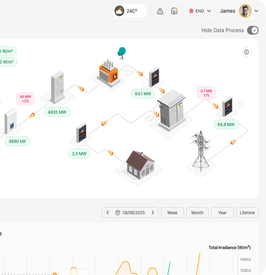Click the info icon on diagram panel
Image resolution: width=266 pixels, height=275 pixels.
[246, 52]
